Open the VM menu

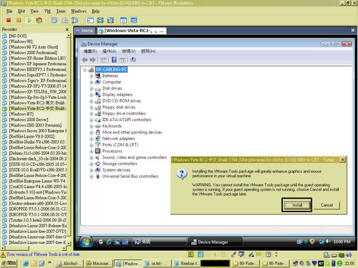47,11
